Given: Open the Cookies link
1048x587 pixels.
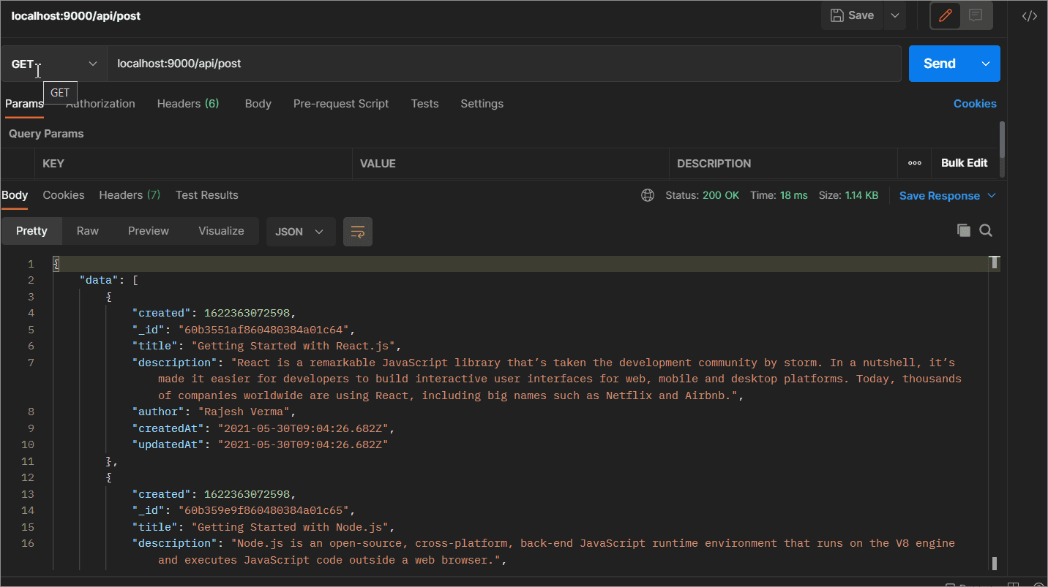Looking at the screenshot, I should point(974,104).
